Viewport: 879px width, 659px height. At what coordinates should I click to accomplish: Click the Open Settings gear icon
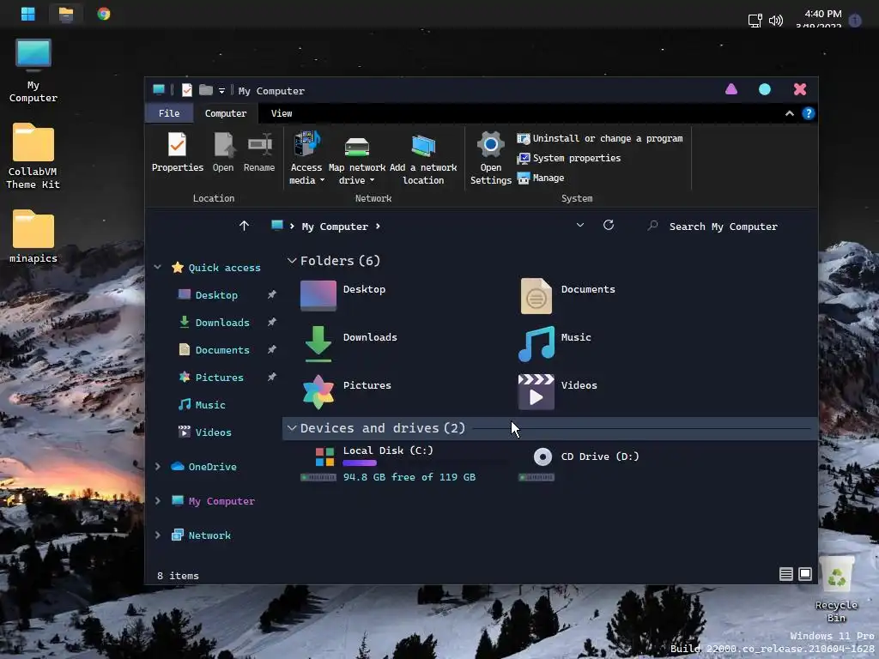(490, 144)
